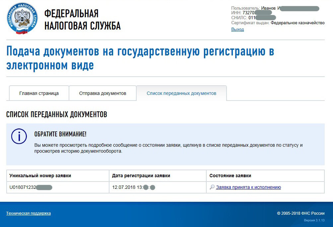
Task: Click Состояние заявки column header
Action: coord(265,176)
